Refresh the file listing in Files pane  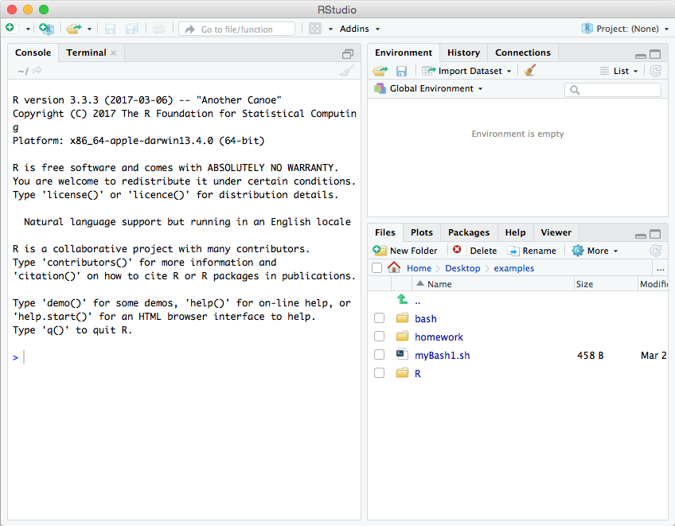point(655,251)
